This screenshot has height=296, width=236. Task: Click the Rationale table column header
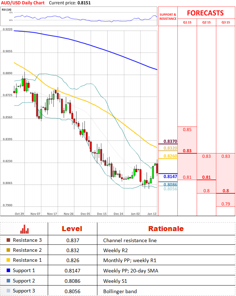tap(166, 229)
